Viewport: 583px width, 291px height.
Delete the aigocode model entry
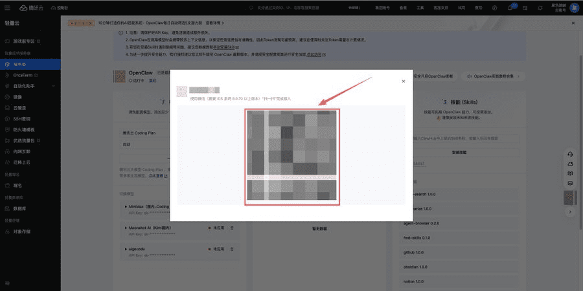coord(232,249)
